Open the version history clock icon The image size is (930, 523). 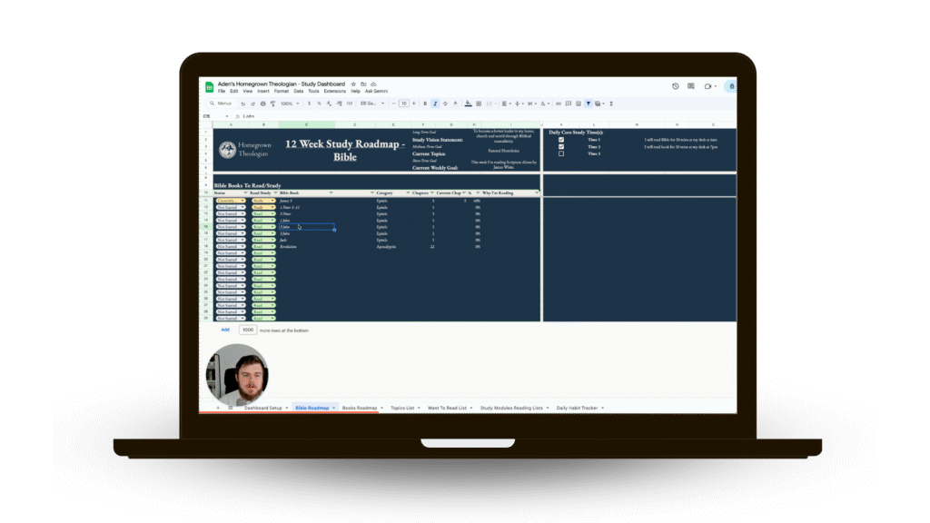click(676, 86)
